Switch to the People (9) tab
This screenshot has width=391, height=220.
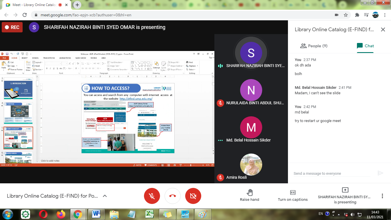tap(314, 46)
